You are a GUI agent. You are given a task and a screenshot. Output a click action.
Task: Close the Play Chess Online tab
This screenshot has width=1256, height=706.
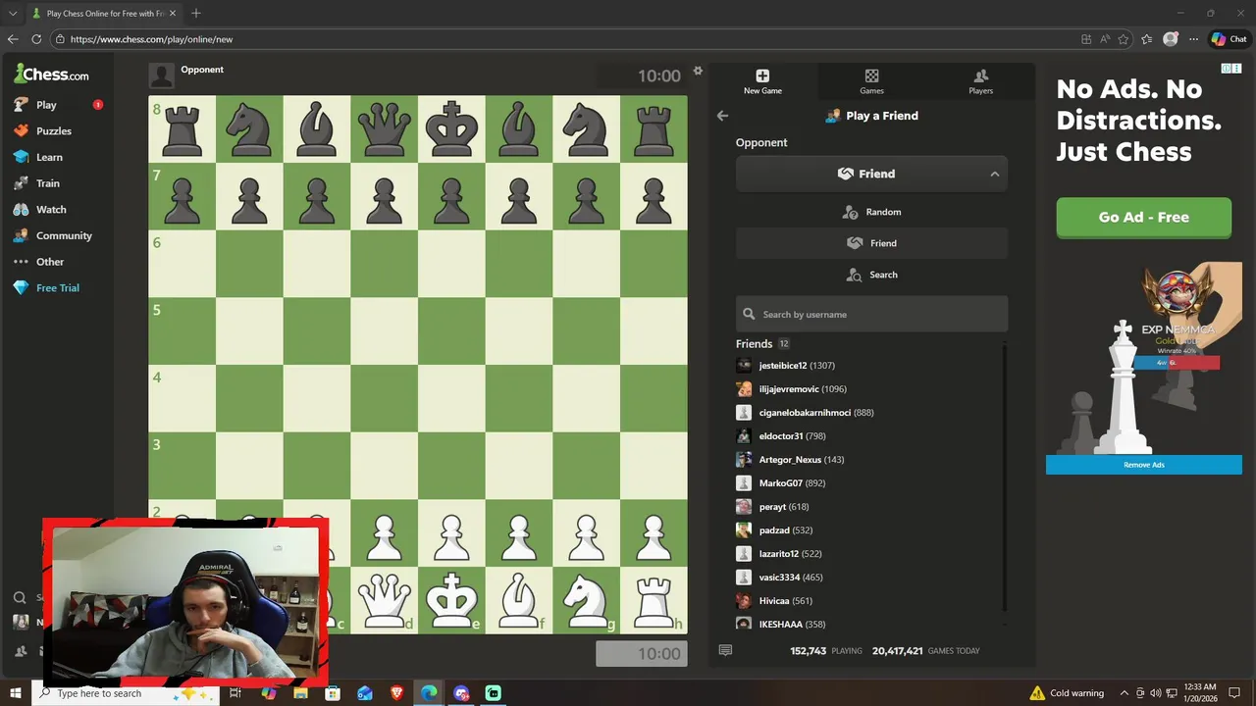coord(174,14)
